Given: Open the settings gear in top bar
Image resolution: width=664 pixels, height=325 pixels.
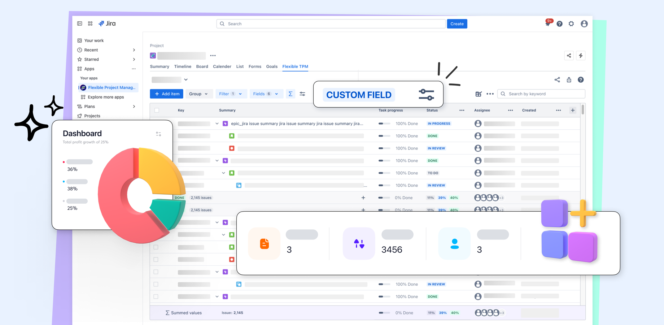Looking at the screenshot, I should click(x=571, y=24).
